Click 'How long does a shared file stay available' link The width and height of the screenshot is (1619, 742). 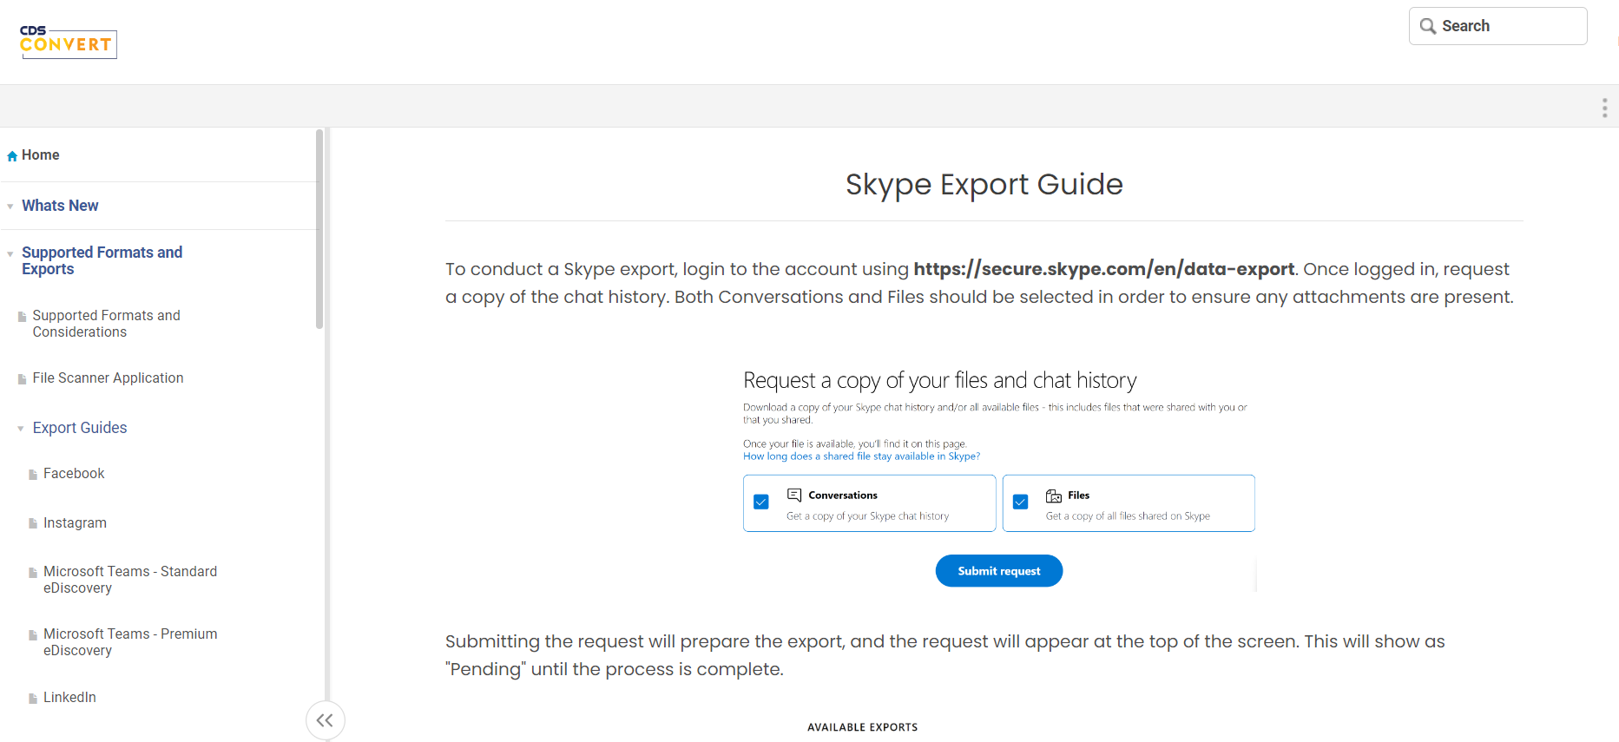coord(861,456)
